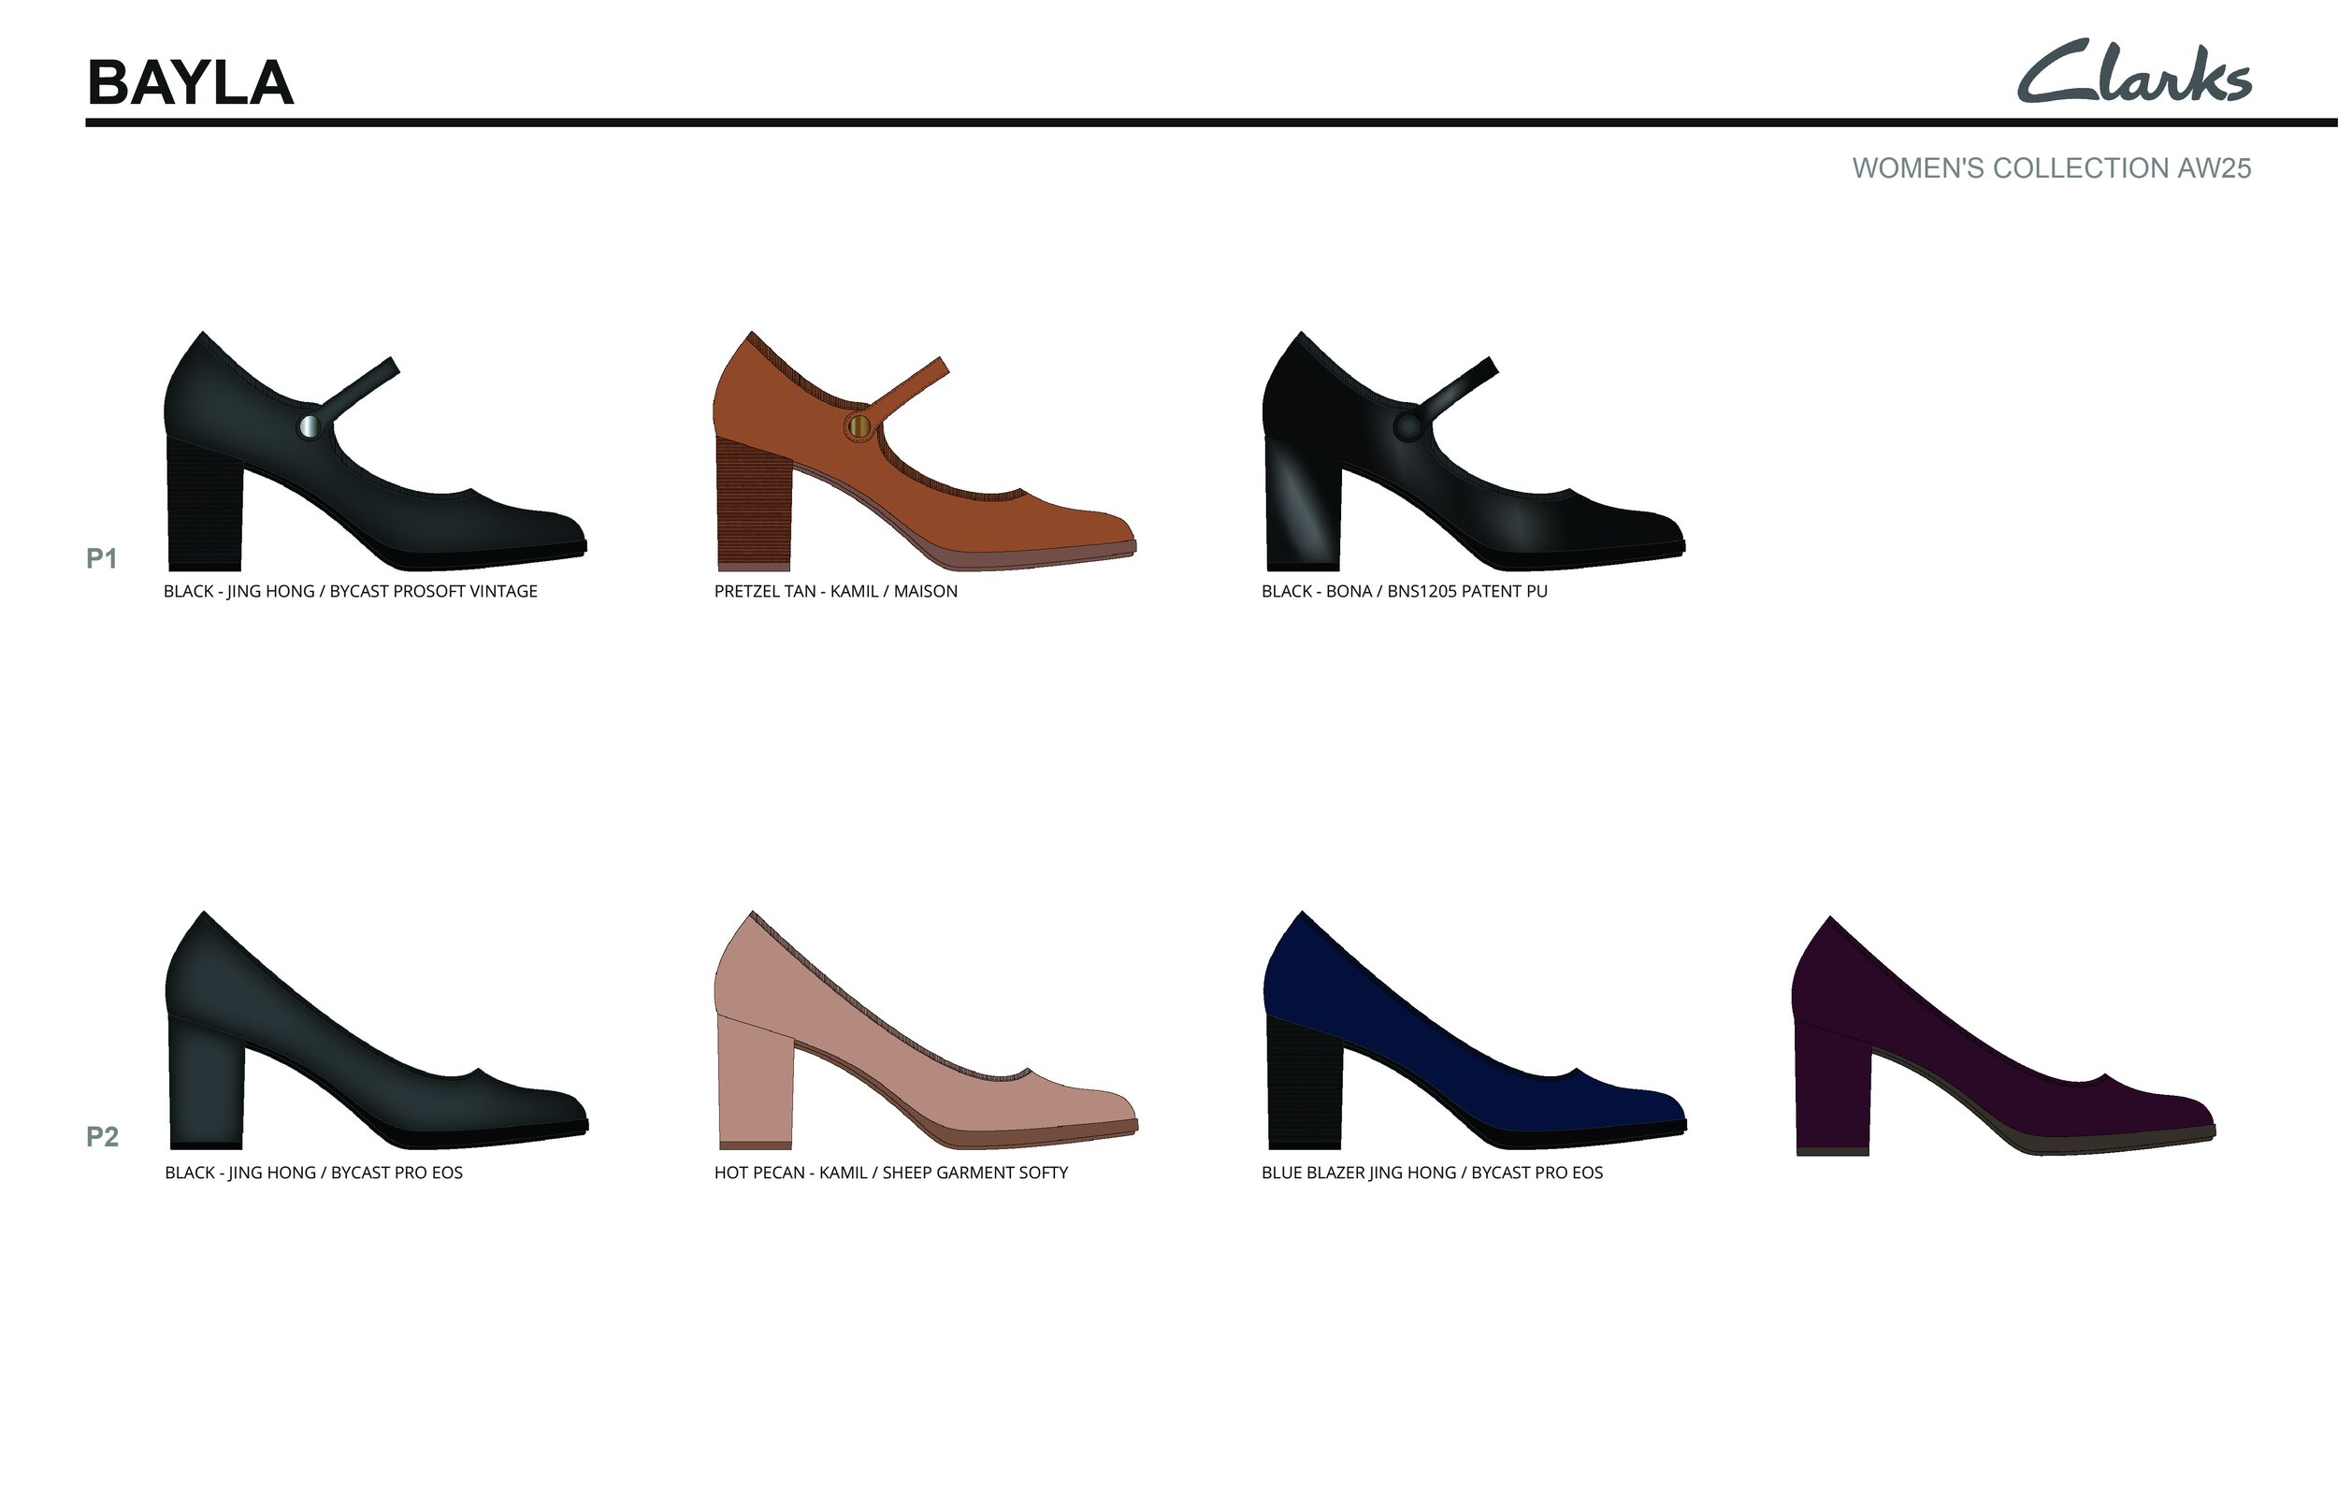Click the gold button on tan Mary Jane
The image size is (2338, 1512).
coord(859,426)
